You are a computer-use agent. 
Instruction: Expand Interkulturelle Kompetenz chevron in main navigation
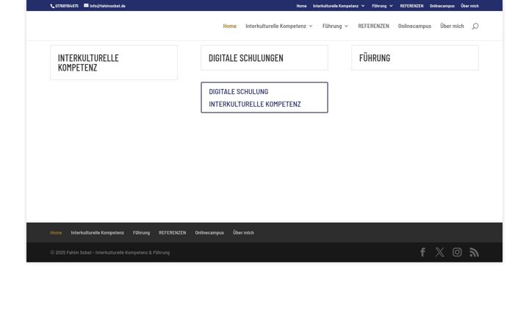tap(311, 26)
